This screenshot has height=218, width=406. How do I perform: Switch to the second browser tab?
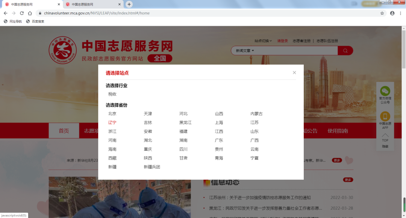[x=93, y=5]
